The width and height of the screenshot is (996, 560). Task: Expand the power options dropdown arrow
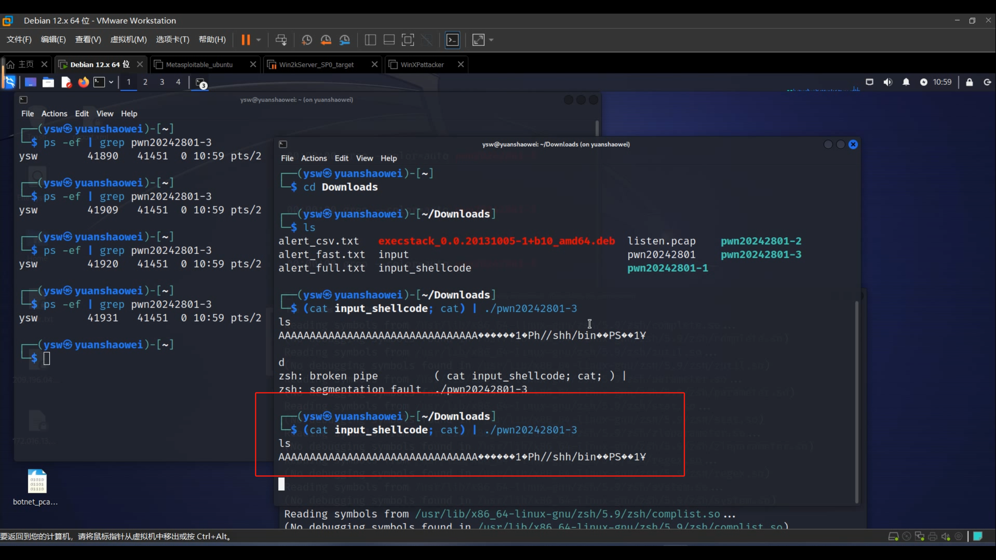pyautogui.click(x=259, y=40)
